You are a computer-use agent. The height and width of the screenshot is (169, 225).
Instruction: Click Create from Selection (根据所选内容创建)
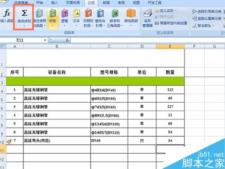[x=171, y=23]
